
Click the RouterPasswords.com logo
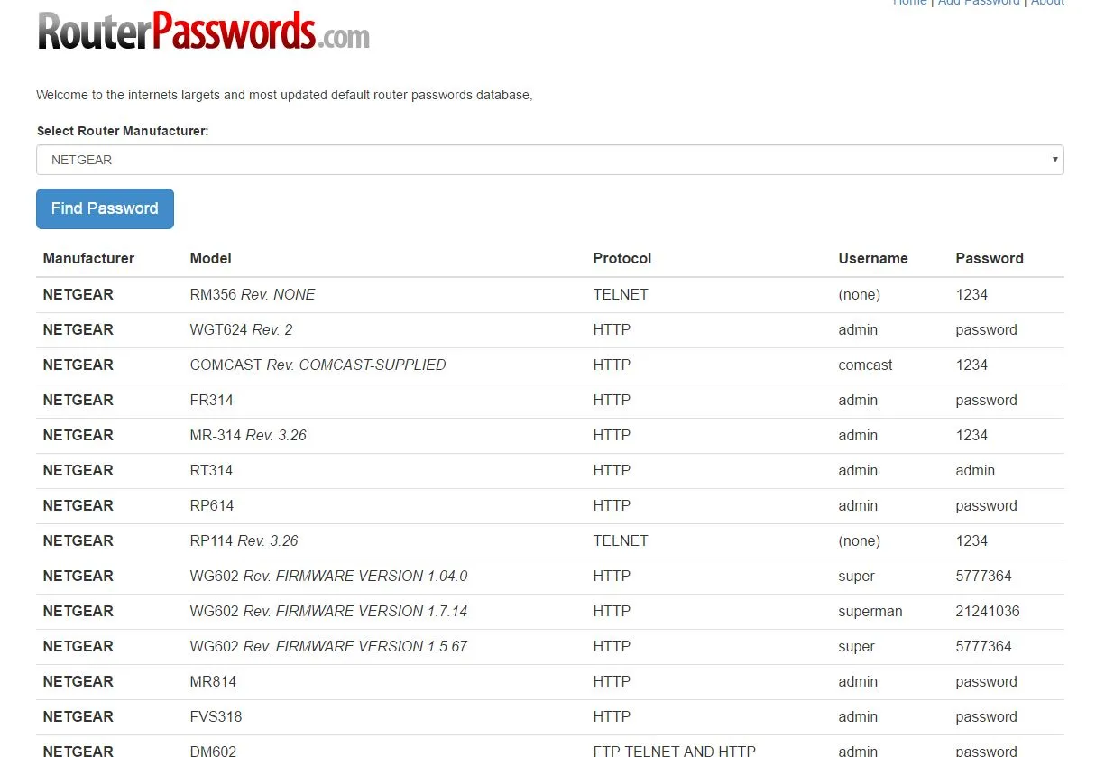pyautogui.click(x=204, y=31)
